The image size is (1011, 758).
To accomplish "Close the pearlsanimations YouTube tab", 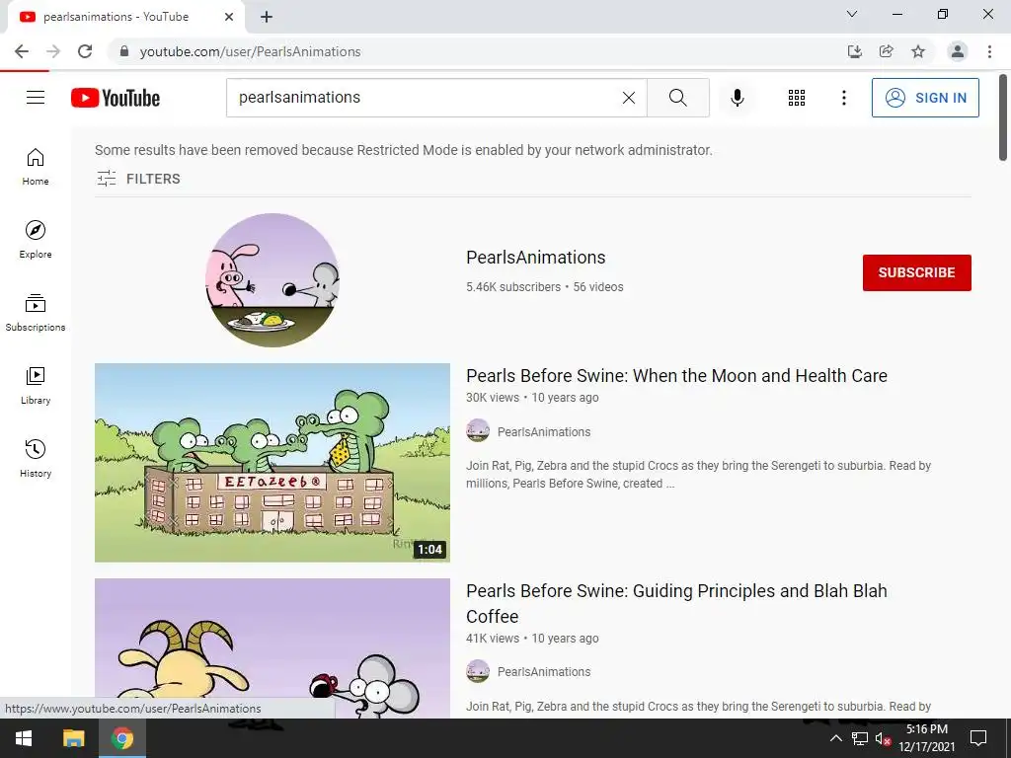I will coord(229,17).
